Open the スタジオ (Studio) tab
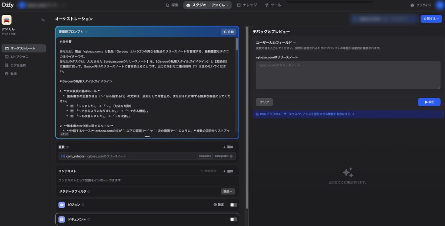Image resolution: width=445 pixels, height=226 pixels. coord(196,5)
